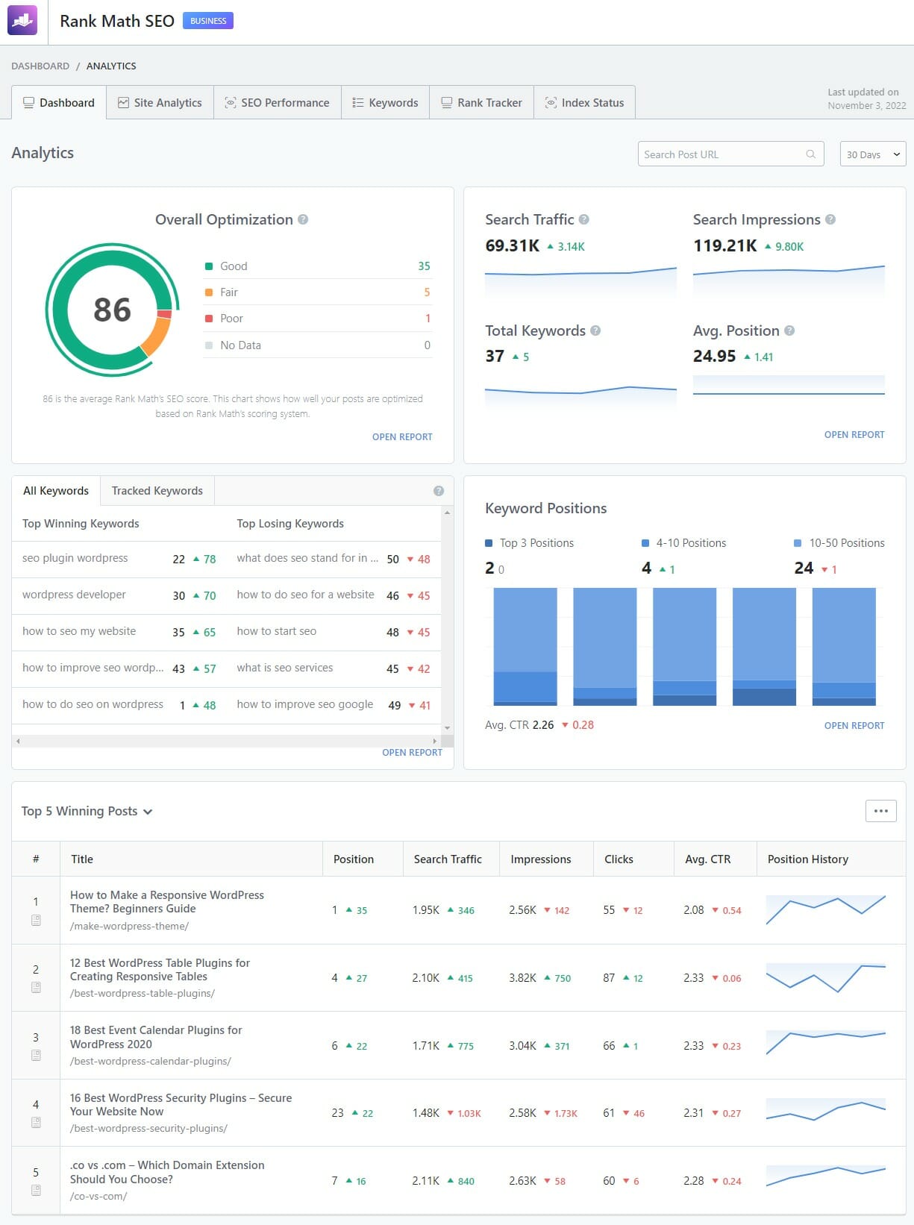914x1225 pixels.
Task: Open Search Traffic help icon
Action: pos(584,219)
